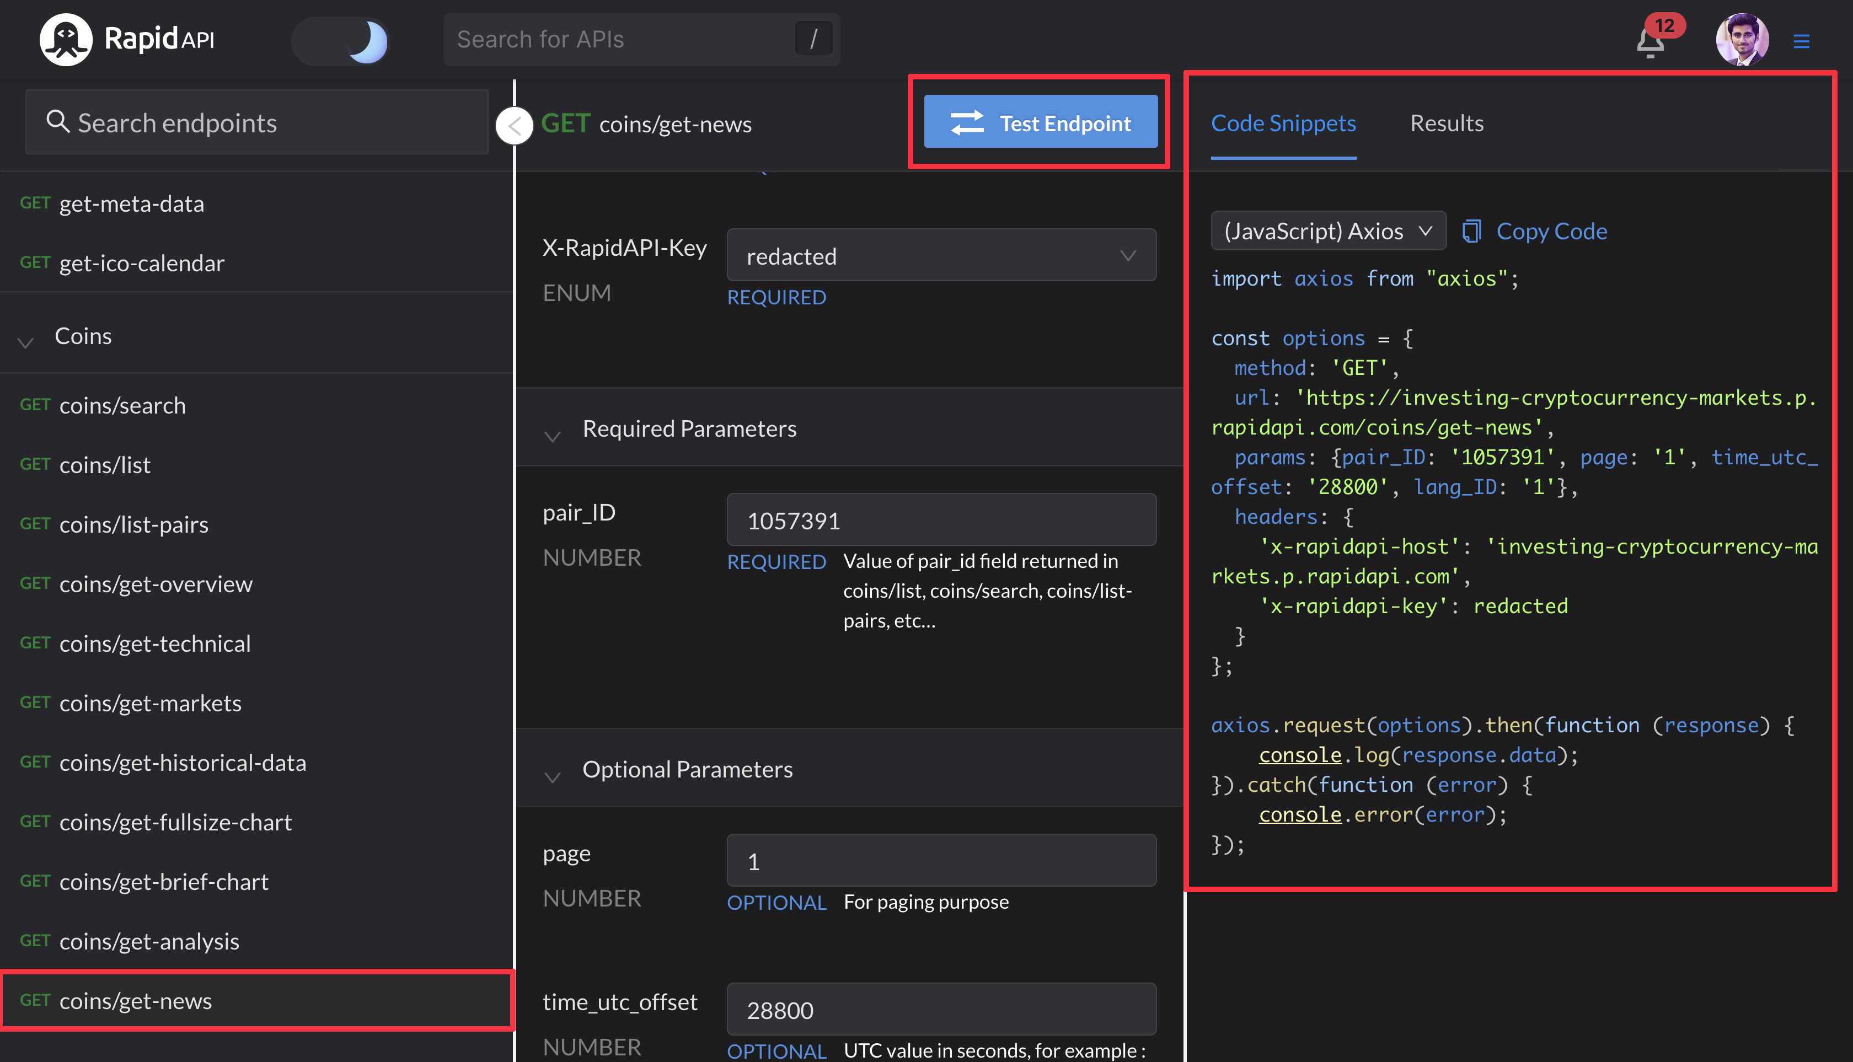The height and width of the screenshot is (1062, 1853).
Task: Collapse sidebar with the round arrow button
Action: pos(515,126)
